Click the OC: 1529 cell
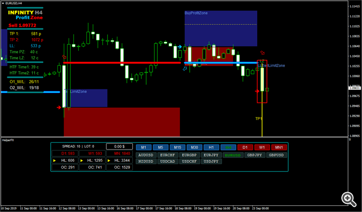 click(119, 168)
